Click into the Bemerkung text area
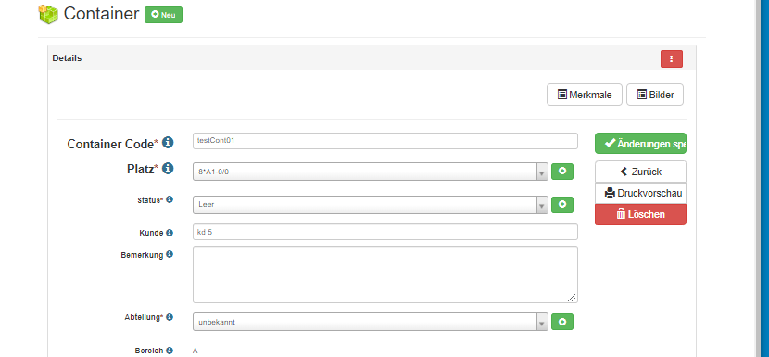The image size is (769, 357). 385,274
